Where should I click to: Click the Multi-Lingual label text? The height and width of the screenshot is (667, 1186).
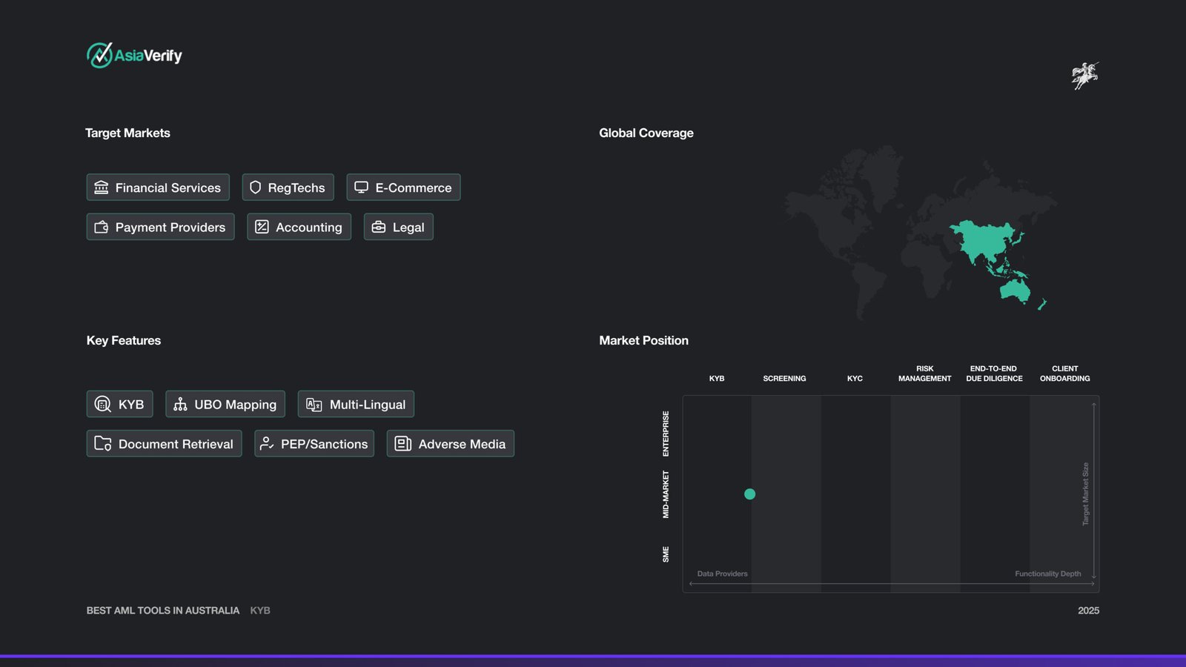(x=368, y=405)
